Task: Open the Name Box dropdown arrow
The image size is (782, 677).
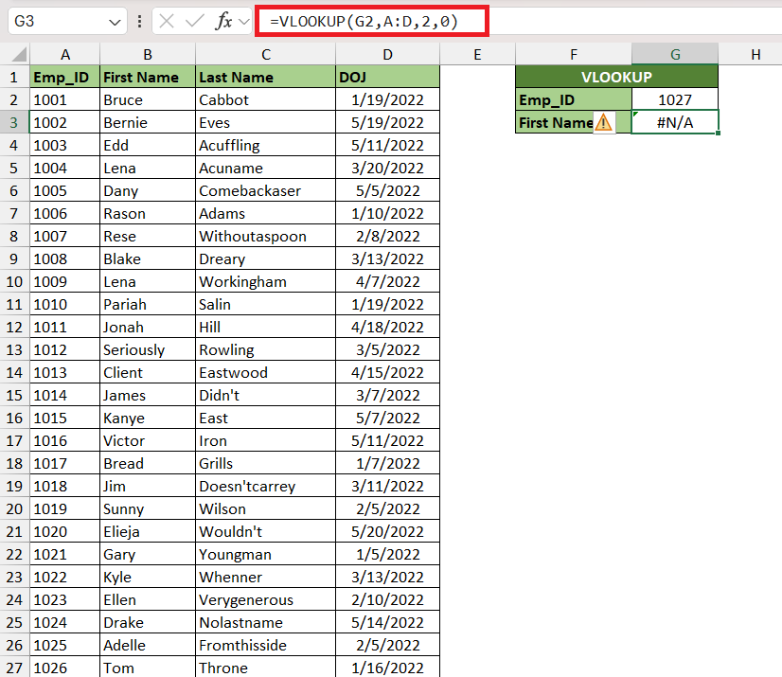Action: point(115,22)
